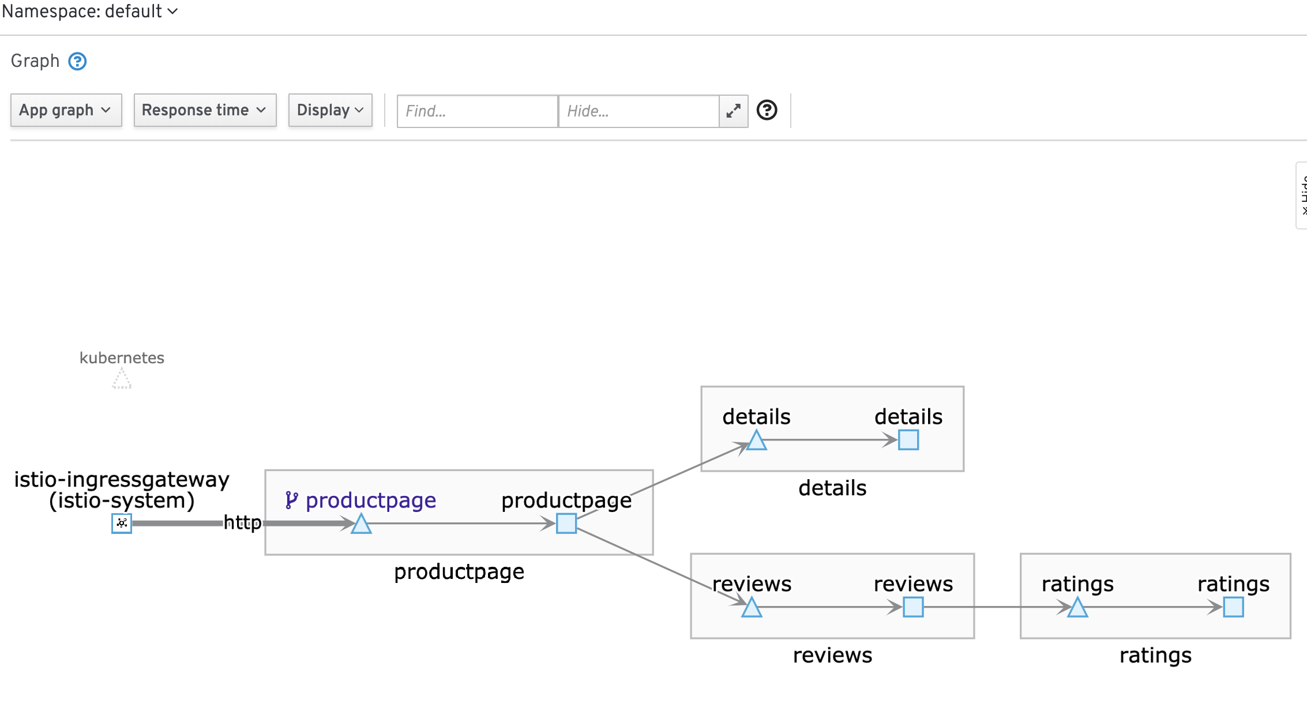Open the Display options dropdown

point(330,110)
